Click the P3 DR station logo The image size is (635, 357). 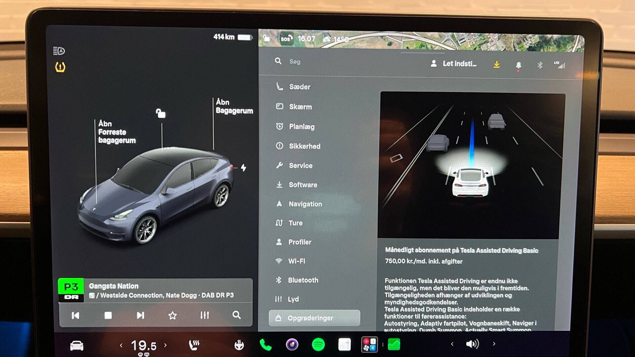[71, 290]
